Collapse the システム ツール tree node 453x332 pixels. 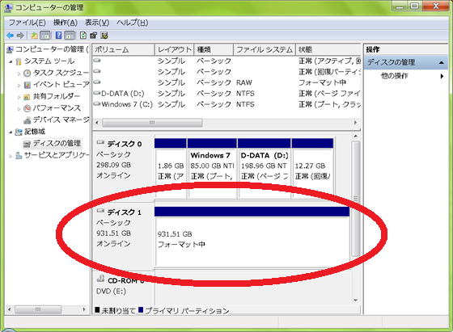click(11, 61)
